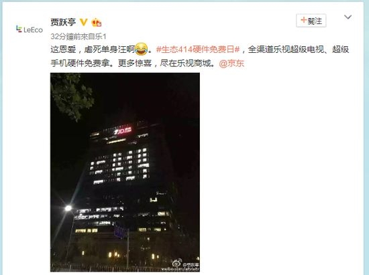Click the red JD sign atop building
The image size is (369, 275).
[x=123, y=131]
